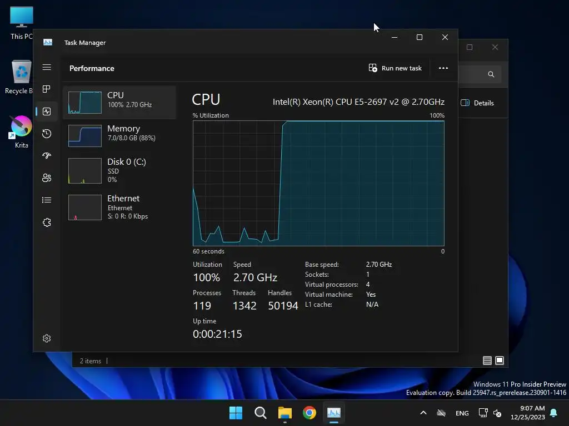Image resolution: width=569 pixels, height=426 pixels.
Task: Click the Threads count 1342
Action: [x=244, y=306]
